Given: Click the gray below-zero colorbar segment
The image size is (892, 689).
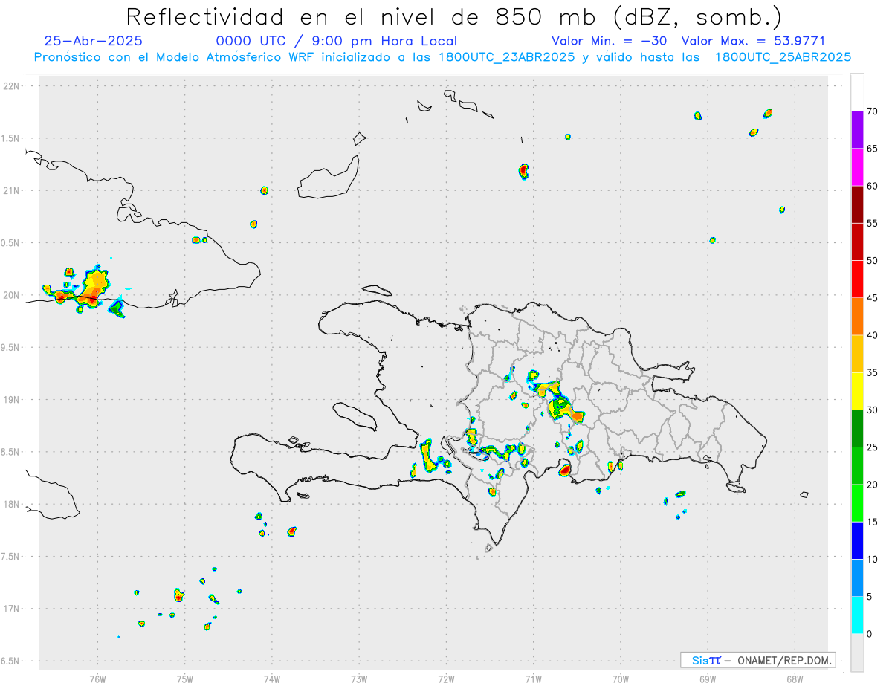Looking at the screenshot, I should (x=857, y=653).
